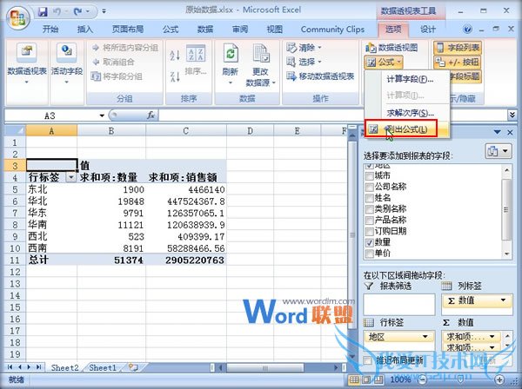Image resolution: width=522 pixels, height=389 pixels.
Task: Check the 姓名 field checkbox
Action: click(369, 198)
